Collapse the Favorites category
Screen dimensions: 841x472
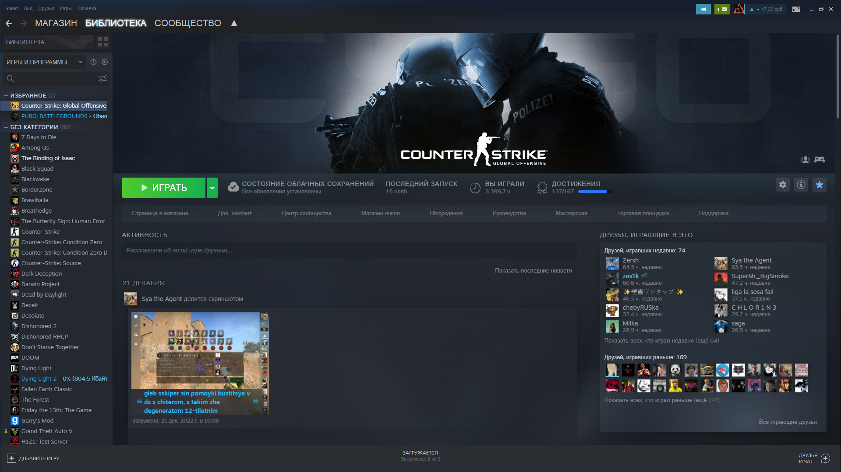pyautogui.click(x=6, y=95)
